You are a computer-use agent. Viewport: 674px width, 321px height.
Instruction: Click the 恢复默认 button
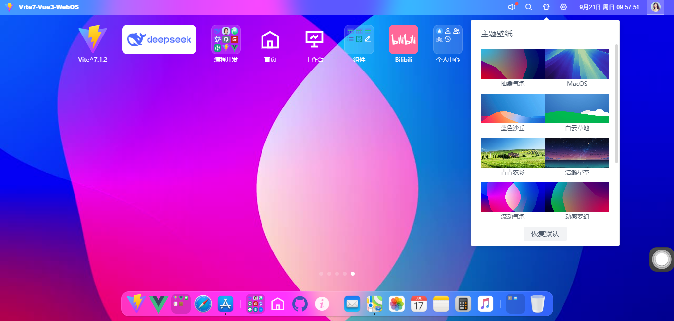pyautogui.click(x=545, y=234)
